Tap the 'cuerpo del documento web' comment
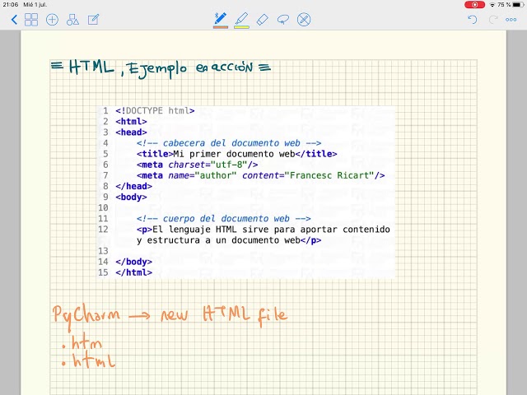527x395 pixels. pyautogui.click(x=223, y=219)
